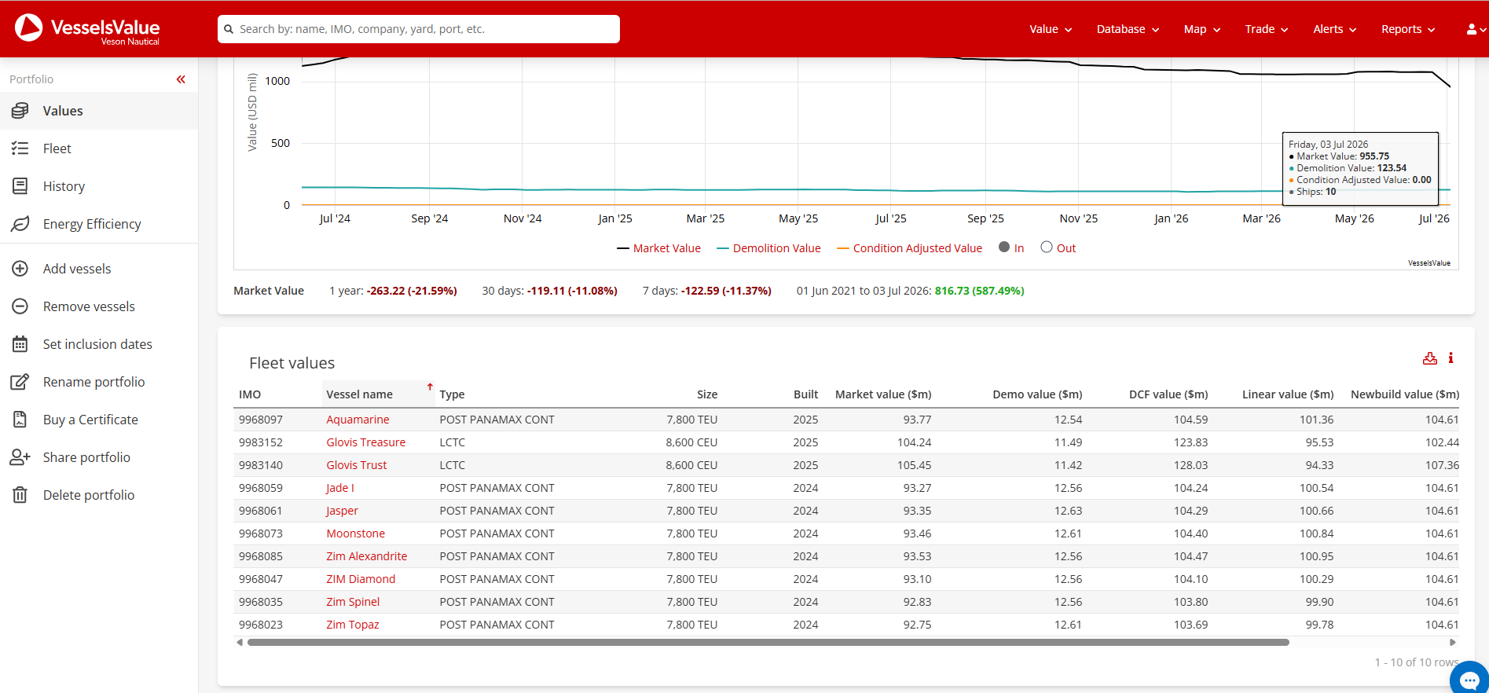
Task: Click the Set inclusion dates calendar icon
Action: [20, 344]
